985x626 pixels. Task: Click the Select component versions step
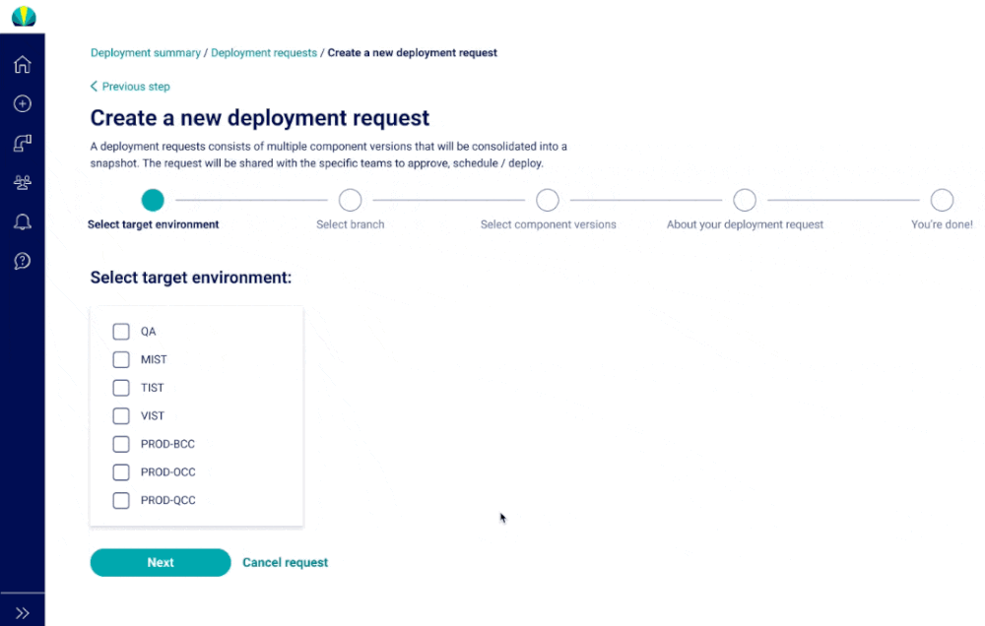pyautogui.click(x=548, y=199)
